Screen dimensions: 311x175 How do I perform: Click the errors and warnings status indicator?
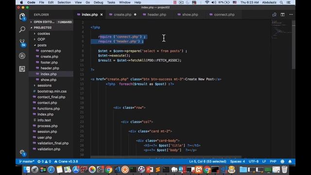pos(44,161)
